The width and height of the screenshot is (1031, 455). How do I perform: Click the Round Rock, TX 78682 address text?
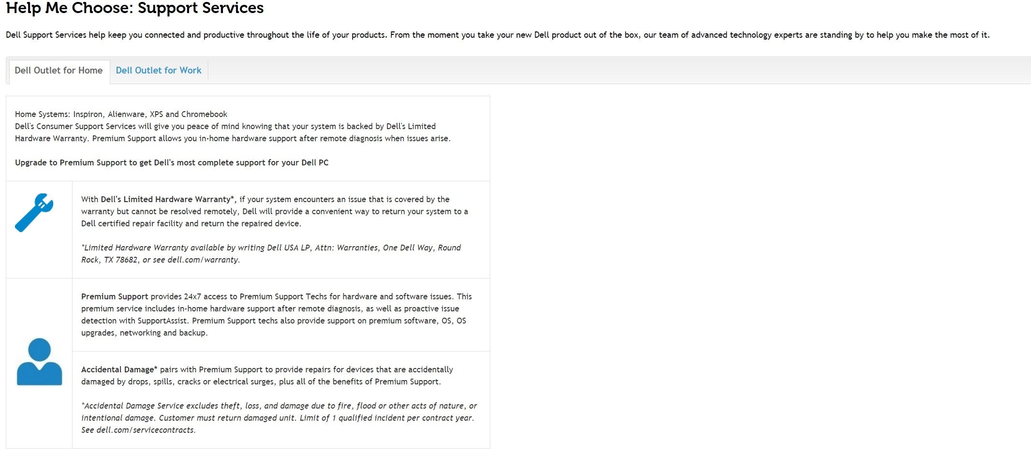tap(110, 260)
